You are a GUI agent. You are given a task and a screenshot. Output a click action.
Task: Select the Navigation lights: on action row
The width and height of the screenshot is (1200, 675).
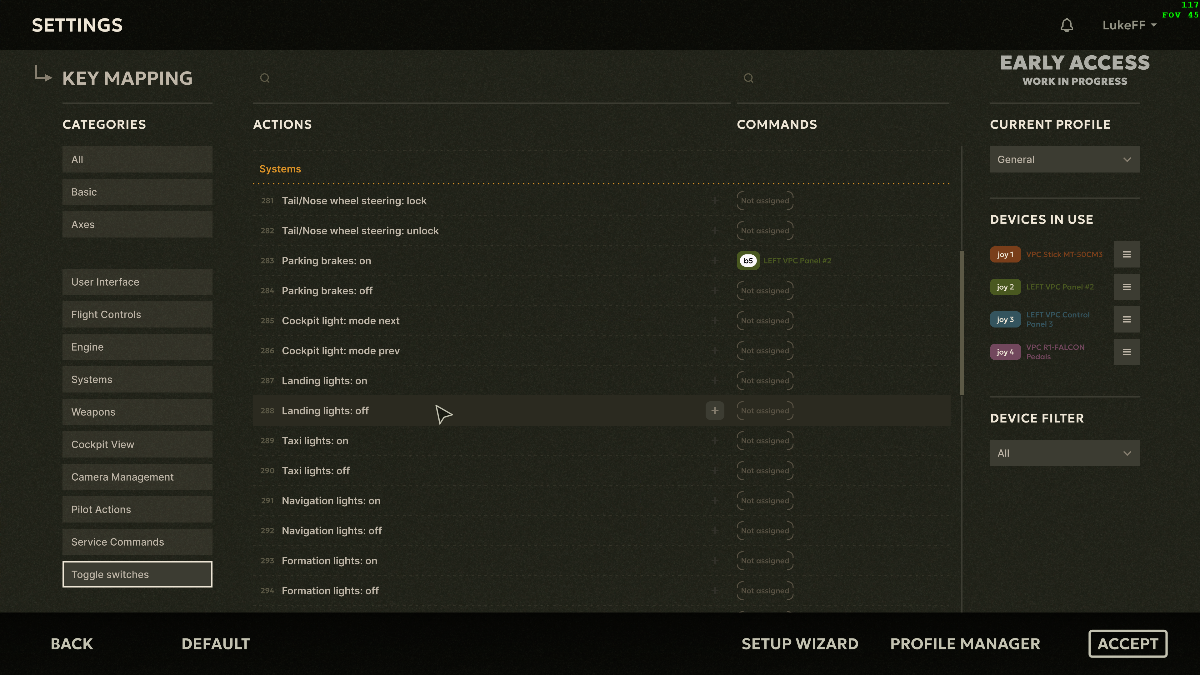click(x=601, y=501)
